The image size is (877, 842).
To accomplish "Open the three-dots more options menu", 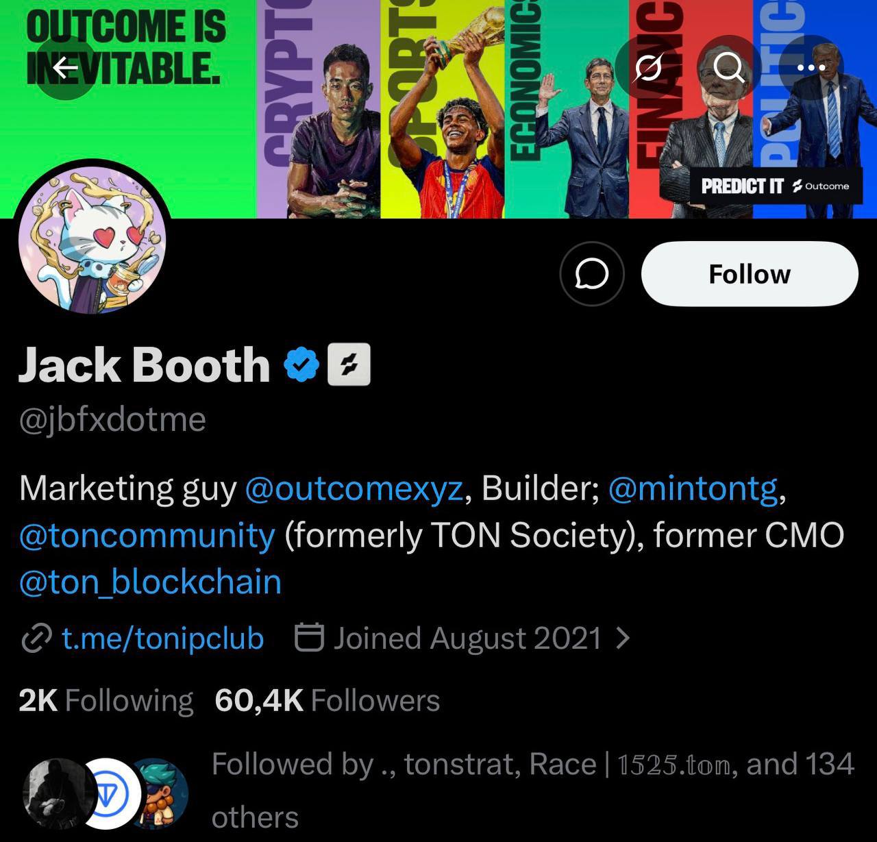I will point(811,68).
